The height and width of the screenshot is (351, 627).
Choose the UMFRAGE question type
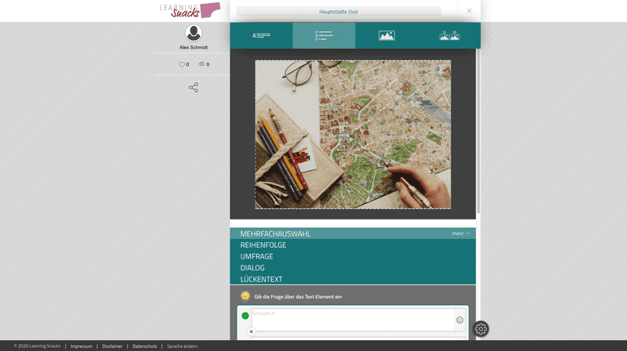[256, 256]
